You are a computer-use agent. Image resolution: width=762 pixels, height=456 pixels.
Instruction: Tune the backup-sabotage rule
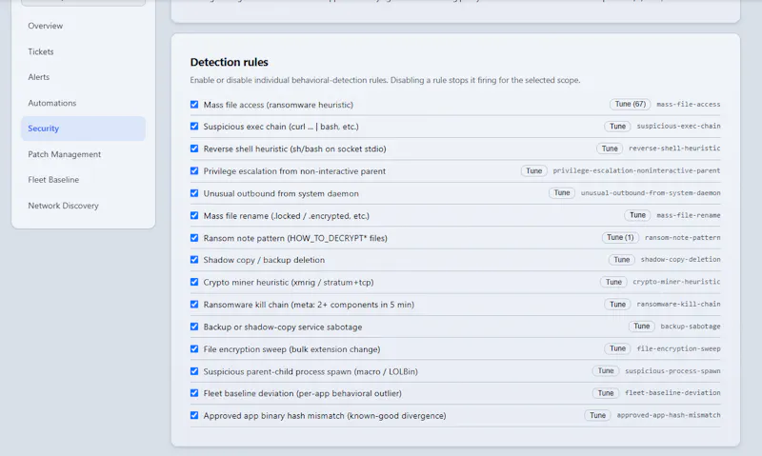641,327
